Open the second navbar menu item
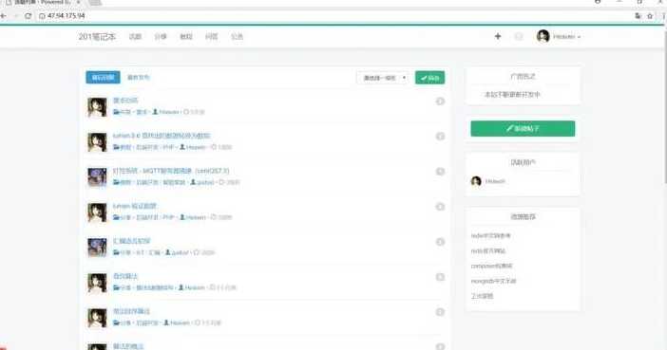667x350 pixels. coord(161,37)
